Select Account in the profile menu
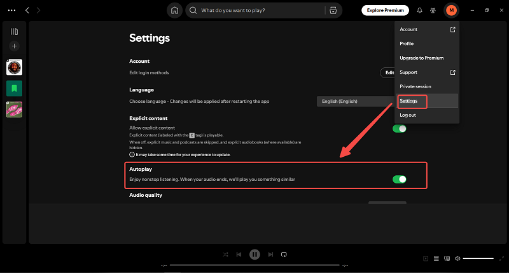 coord(426,29)
